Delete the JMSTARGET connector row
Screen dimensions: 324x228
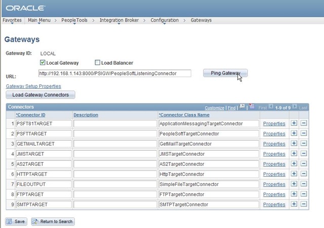(x=304, y=154)
